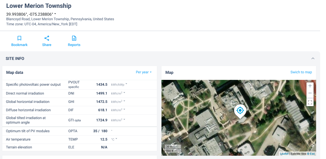
Task: Toggle fullscreen map view
Action: point(310,102)
